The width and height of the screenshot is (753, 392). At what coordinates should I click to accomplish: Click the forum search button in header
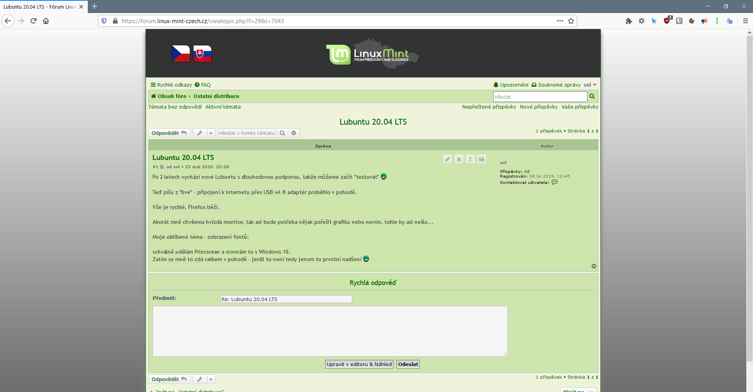click(592, 96)
